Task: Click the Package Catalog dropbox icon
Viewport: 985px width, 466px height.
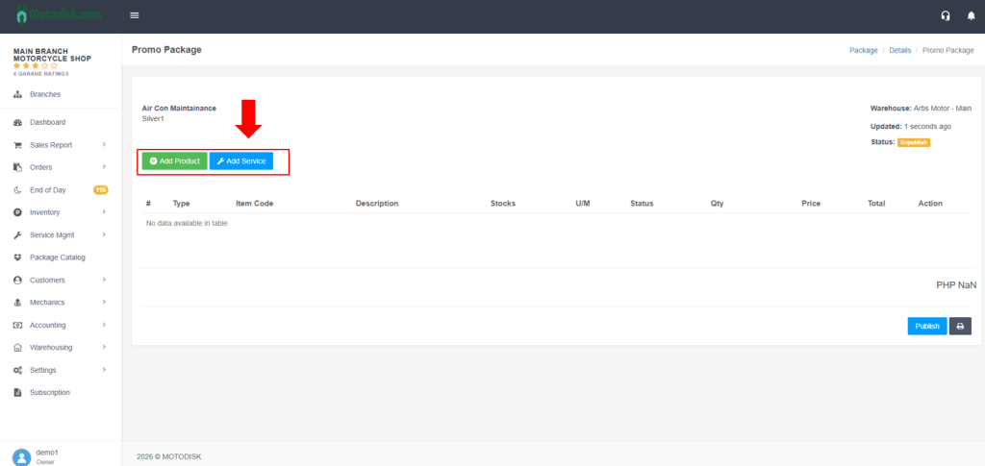Action: tap(18, 258)
